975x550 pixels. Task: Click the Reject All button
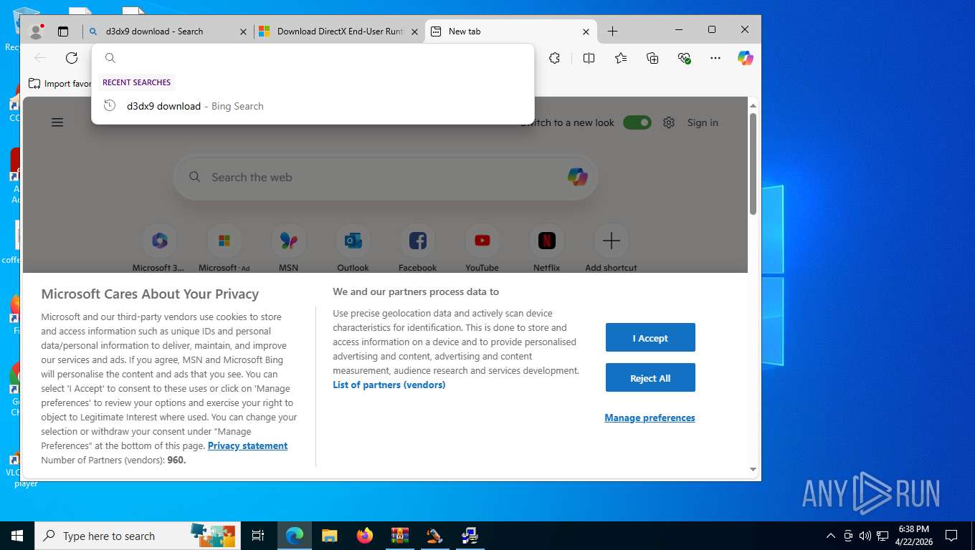coord(650,377)
